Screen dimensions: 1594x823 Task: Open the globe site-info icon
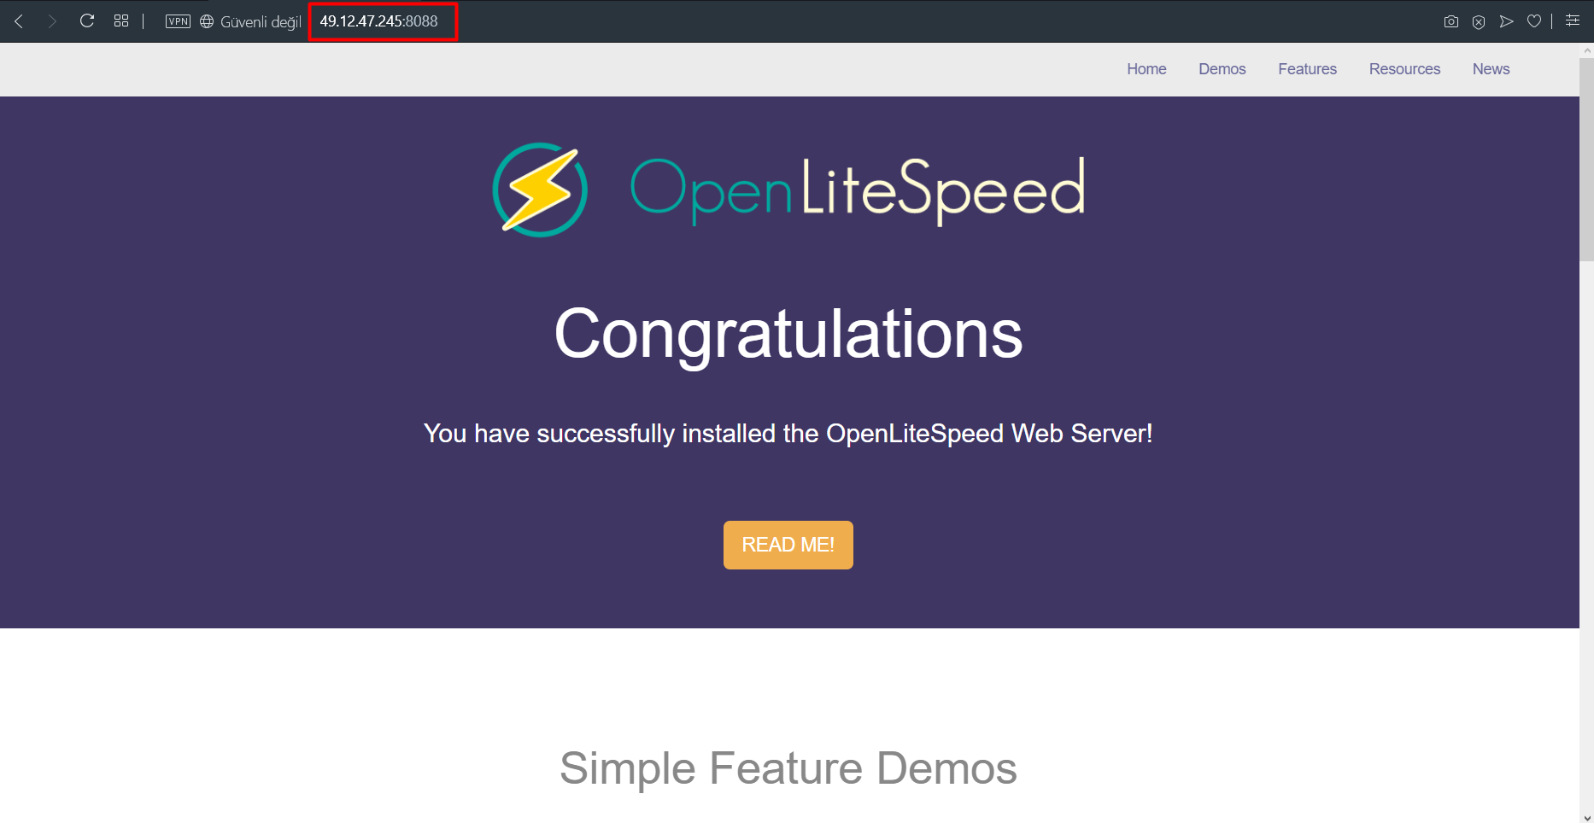pos(207,21)
